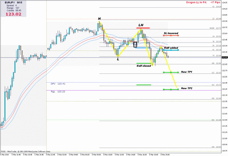Click the 124.20 price axis label

(225, 9)
